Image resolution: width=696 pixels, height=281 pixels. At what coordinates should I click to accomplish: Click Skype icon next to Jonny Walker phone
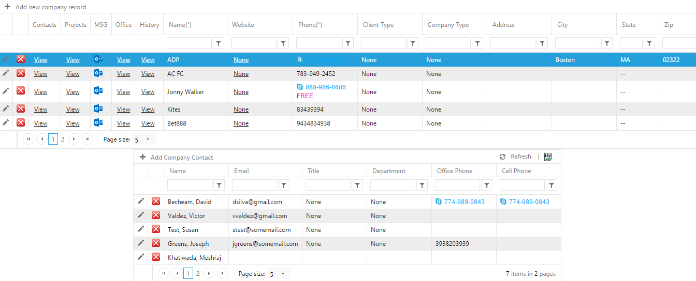(x=300, y=87)
